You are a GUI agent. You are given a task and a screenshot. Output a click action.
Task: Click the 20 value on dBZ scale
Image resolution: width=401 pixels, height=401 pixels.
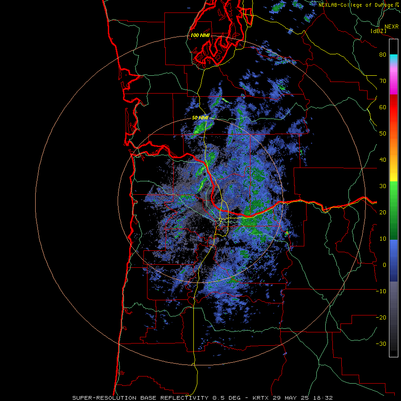click(383, 212)
